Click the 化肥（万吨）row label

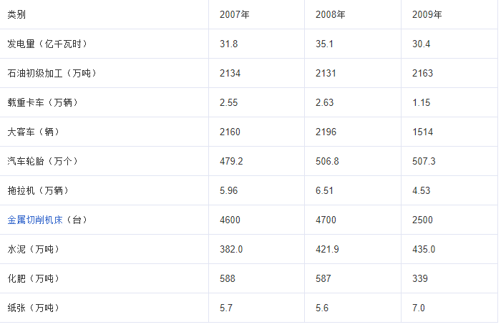(34, 278)
